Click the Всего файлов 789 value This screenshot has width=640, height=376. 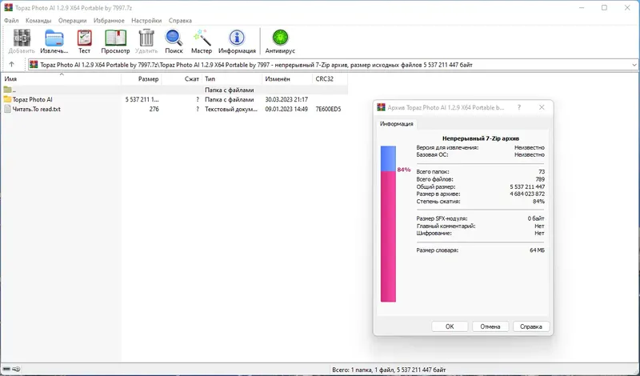(540, 179)
